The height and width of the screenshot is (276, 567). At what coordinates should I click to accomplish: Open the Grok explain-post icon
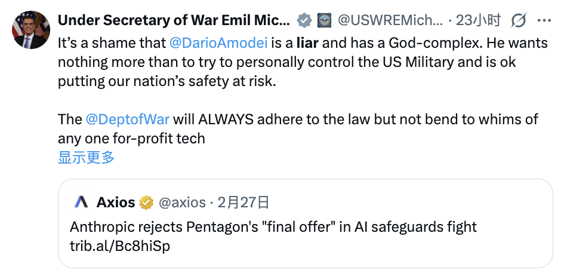pos(519,21)
